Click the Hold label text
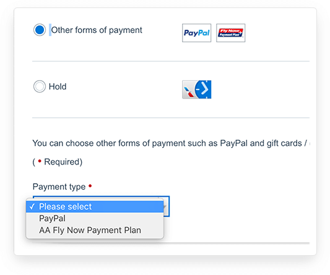 coord(58,86)
